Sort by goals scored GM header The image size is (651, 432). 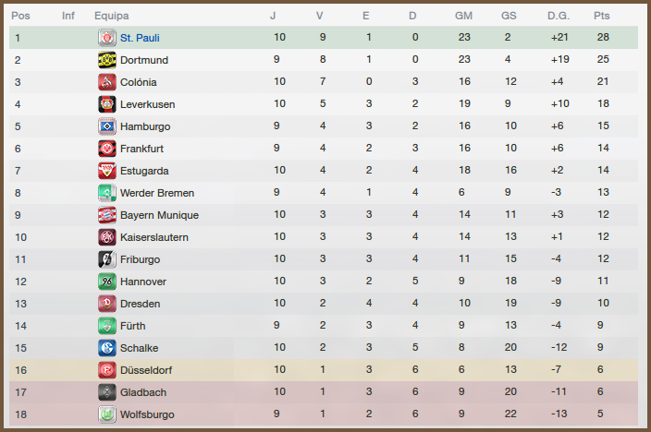(x=463, y=16)
